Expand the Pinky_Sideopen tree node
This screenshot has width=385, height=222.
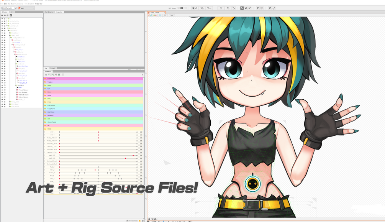click(x=16, y=90)
